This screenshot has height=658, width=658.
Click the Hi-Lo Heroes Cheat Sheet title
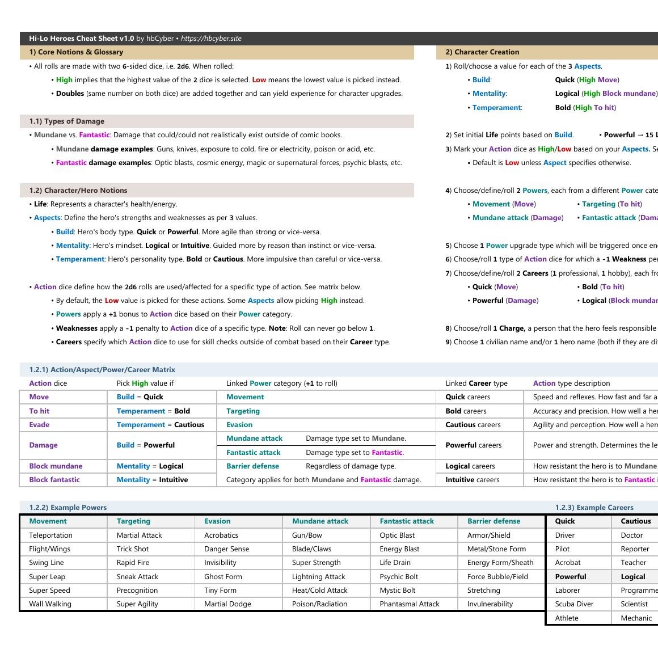[x=82, y=39]
